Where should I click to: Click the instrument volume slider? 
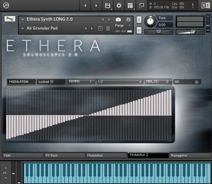(190, 32)
